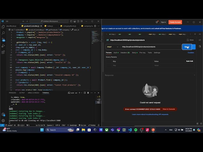
Task: Click Prettier in the status bar
Action: pyautogui.click(x=92, y=125)
